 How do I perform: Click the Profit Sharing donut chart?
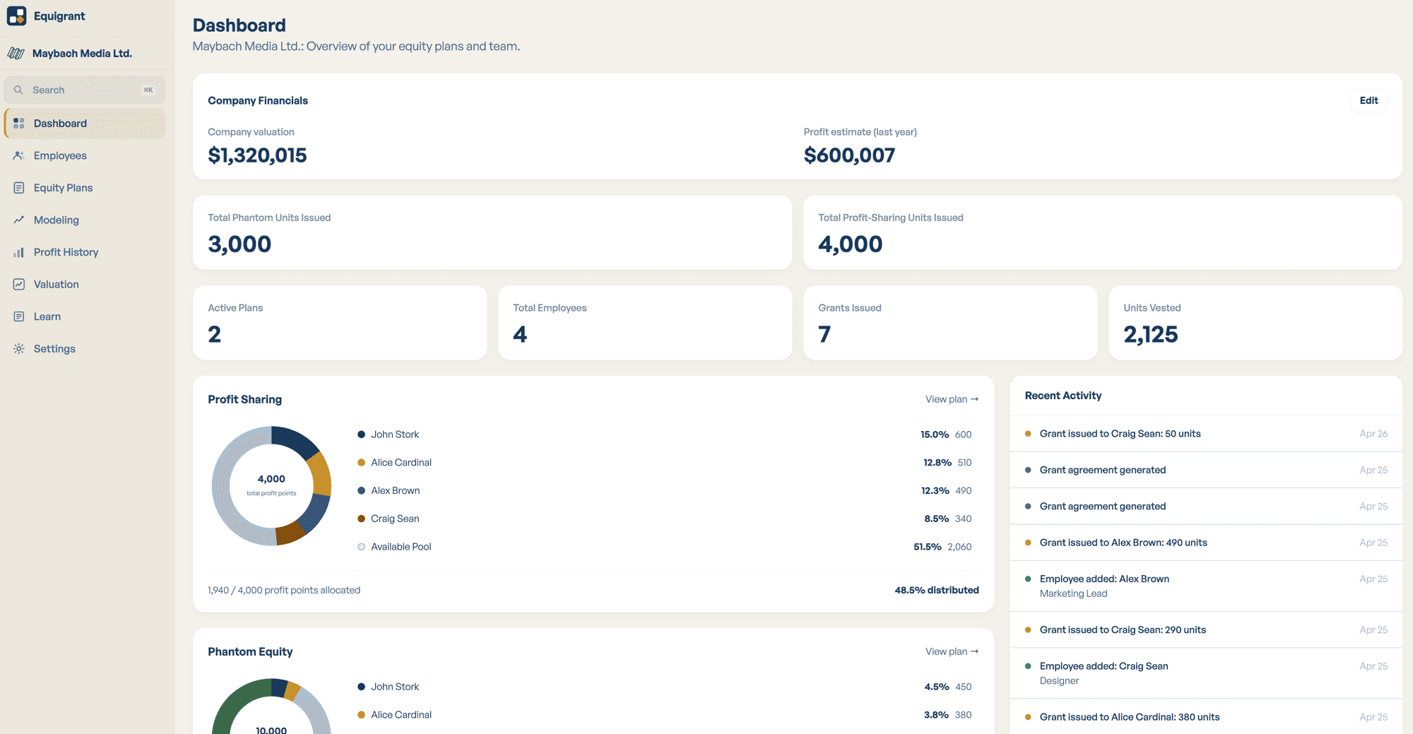tap(271, 486)
